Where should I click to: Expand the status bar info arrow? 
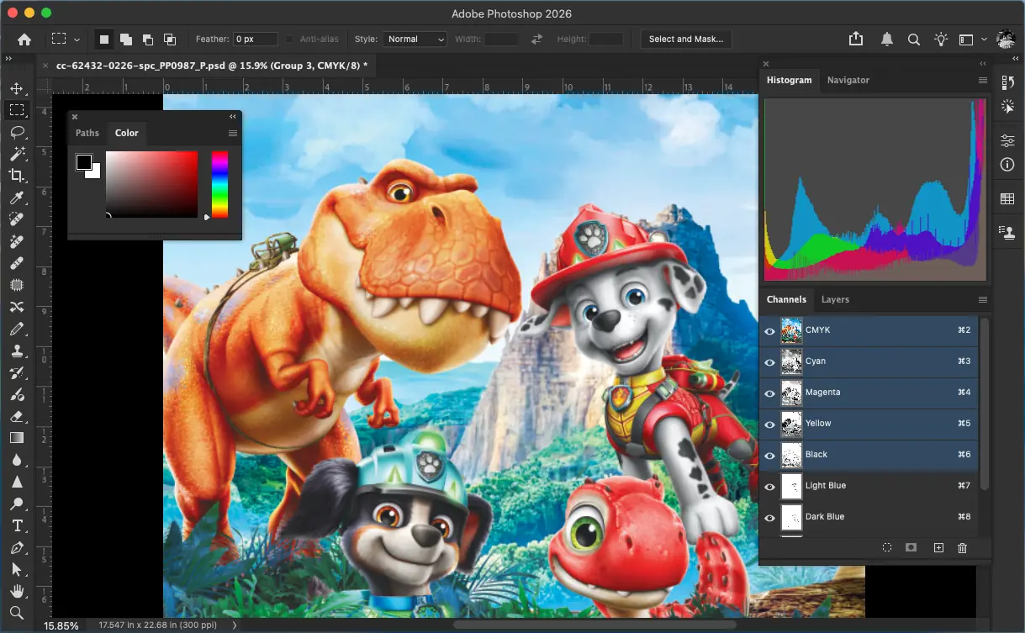234,625
